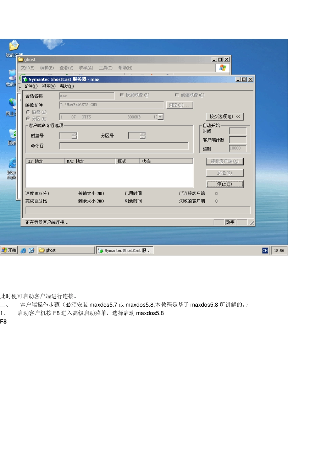Image resolution: width=321 pixels, height=455 pixels.
Task: Click status text 正在等候客户端连接
Action: click(47, 222)
